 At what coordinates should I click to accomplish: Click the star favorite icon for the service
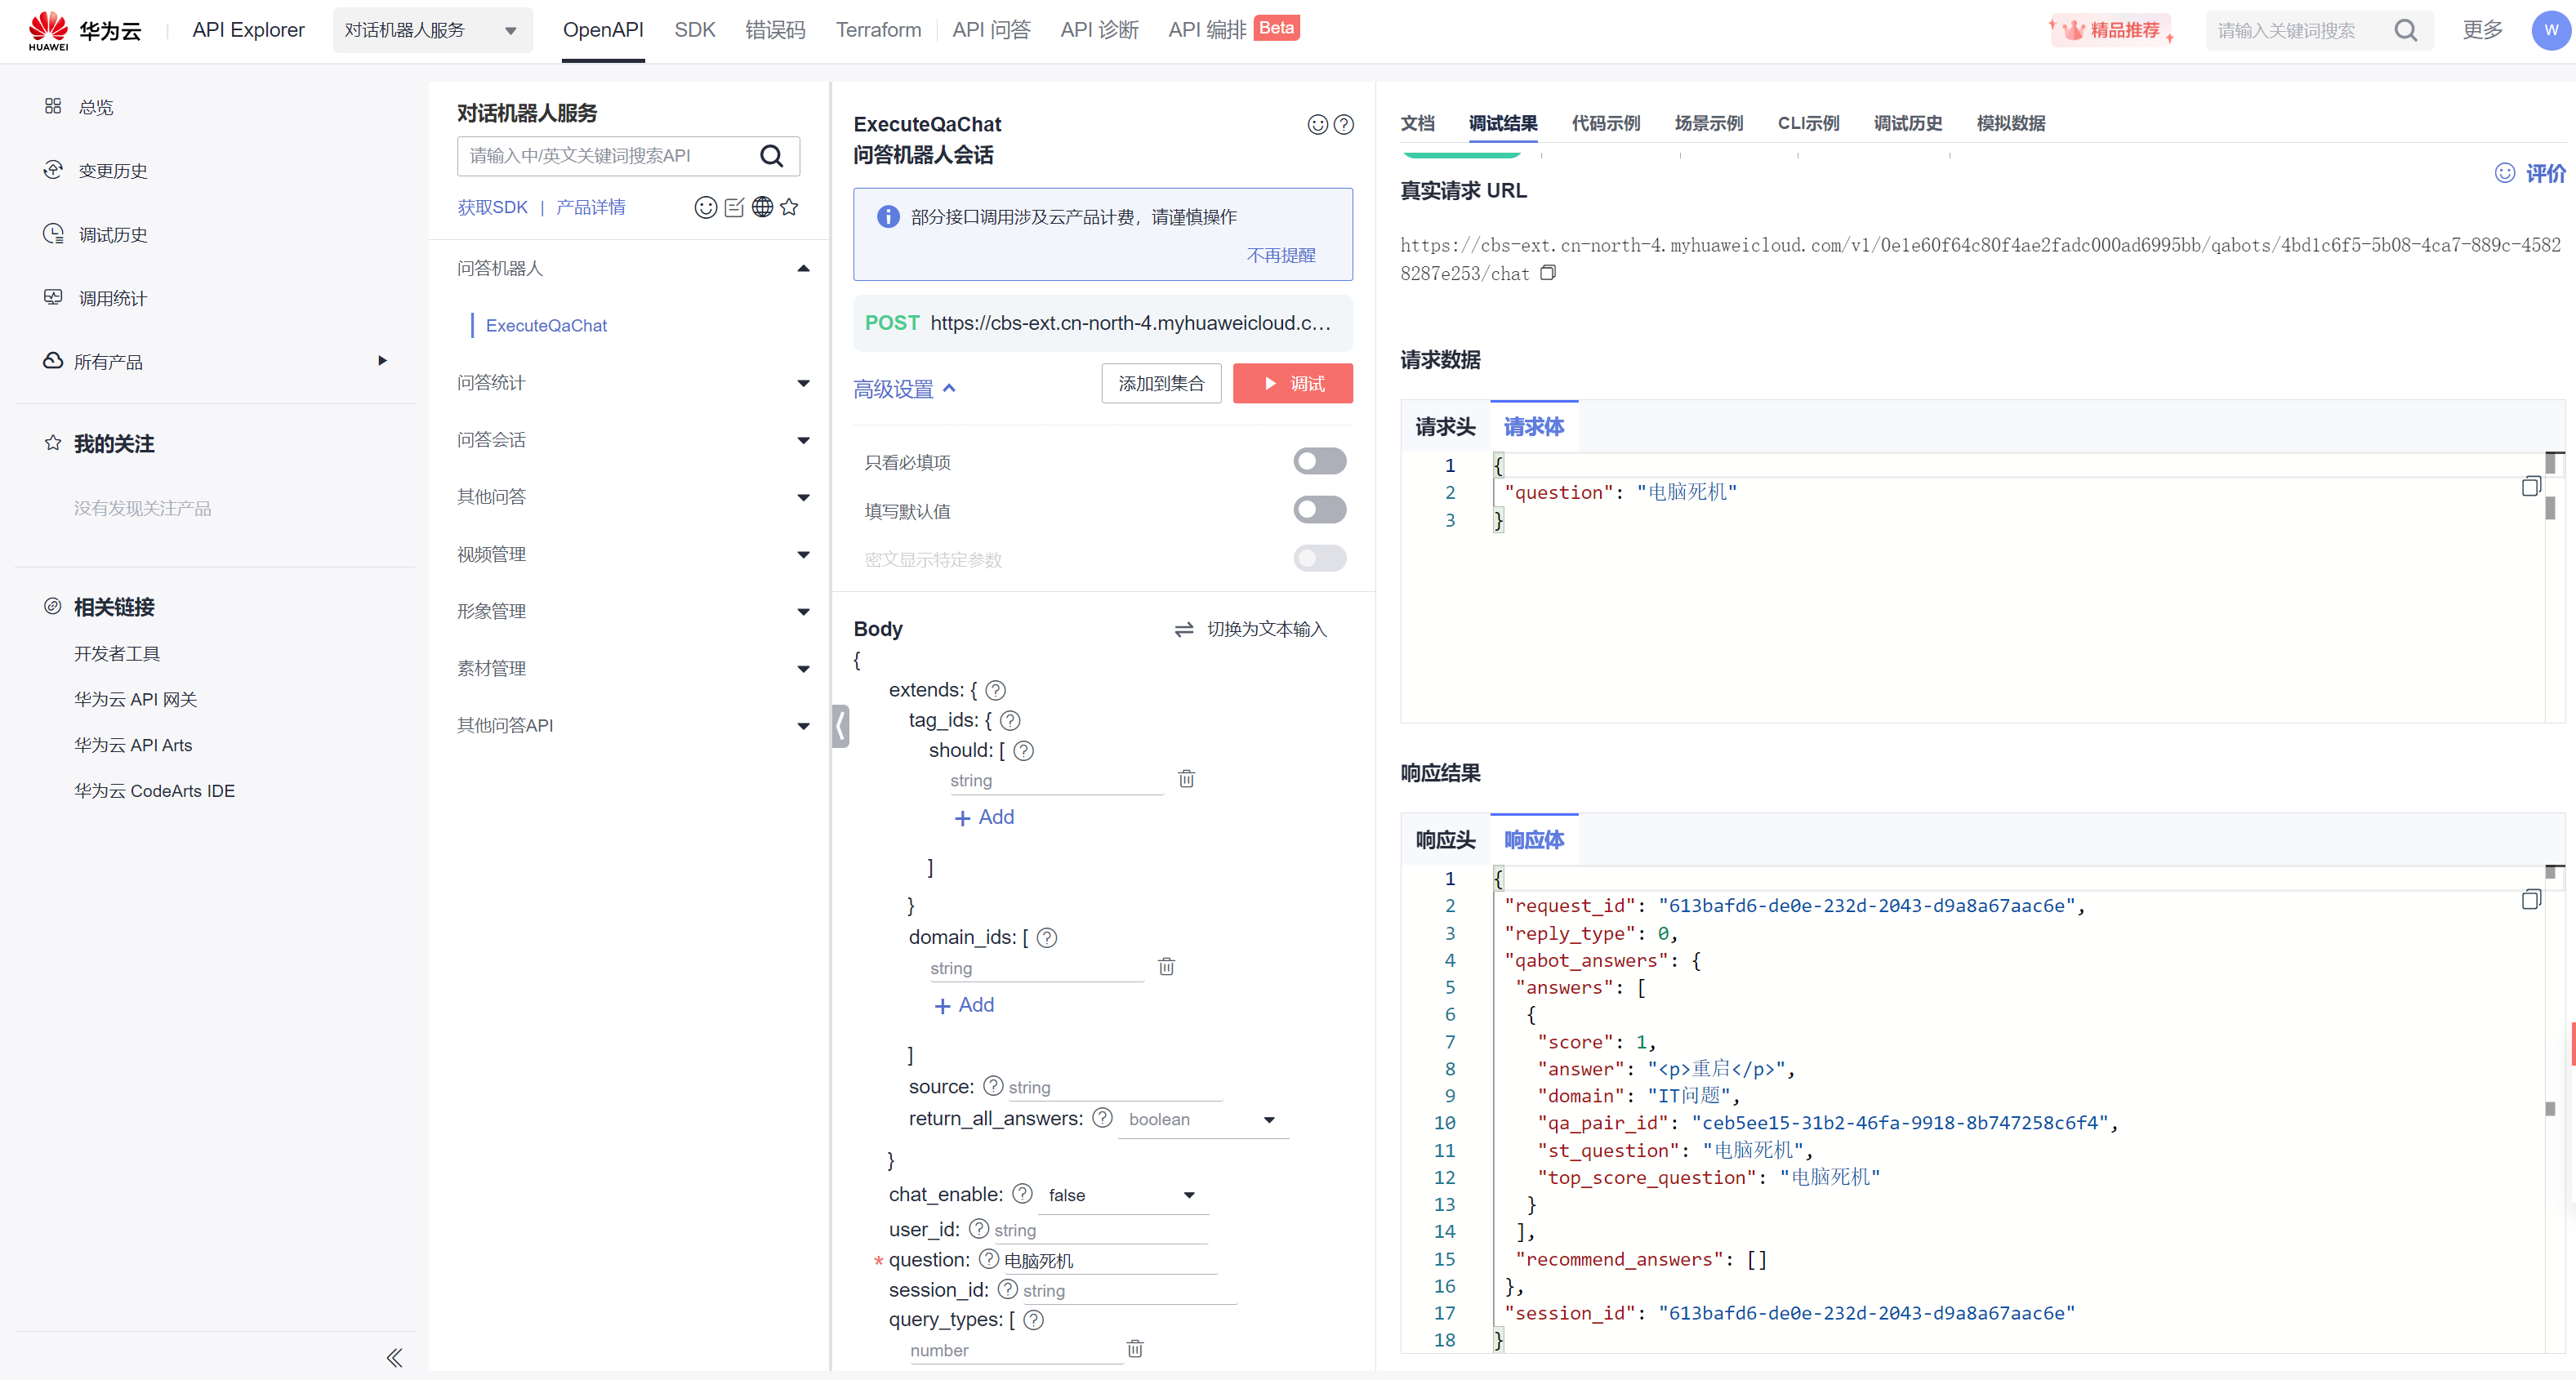[x=789, y=207]
